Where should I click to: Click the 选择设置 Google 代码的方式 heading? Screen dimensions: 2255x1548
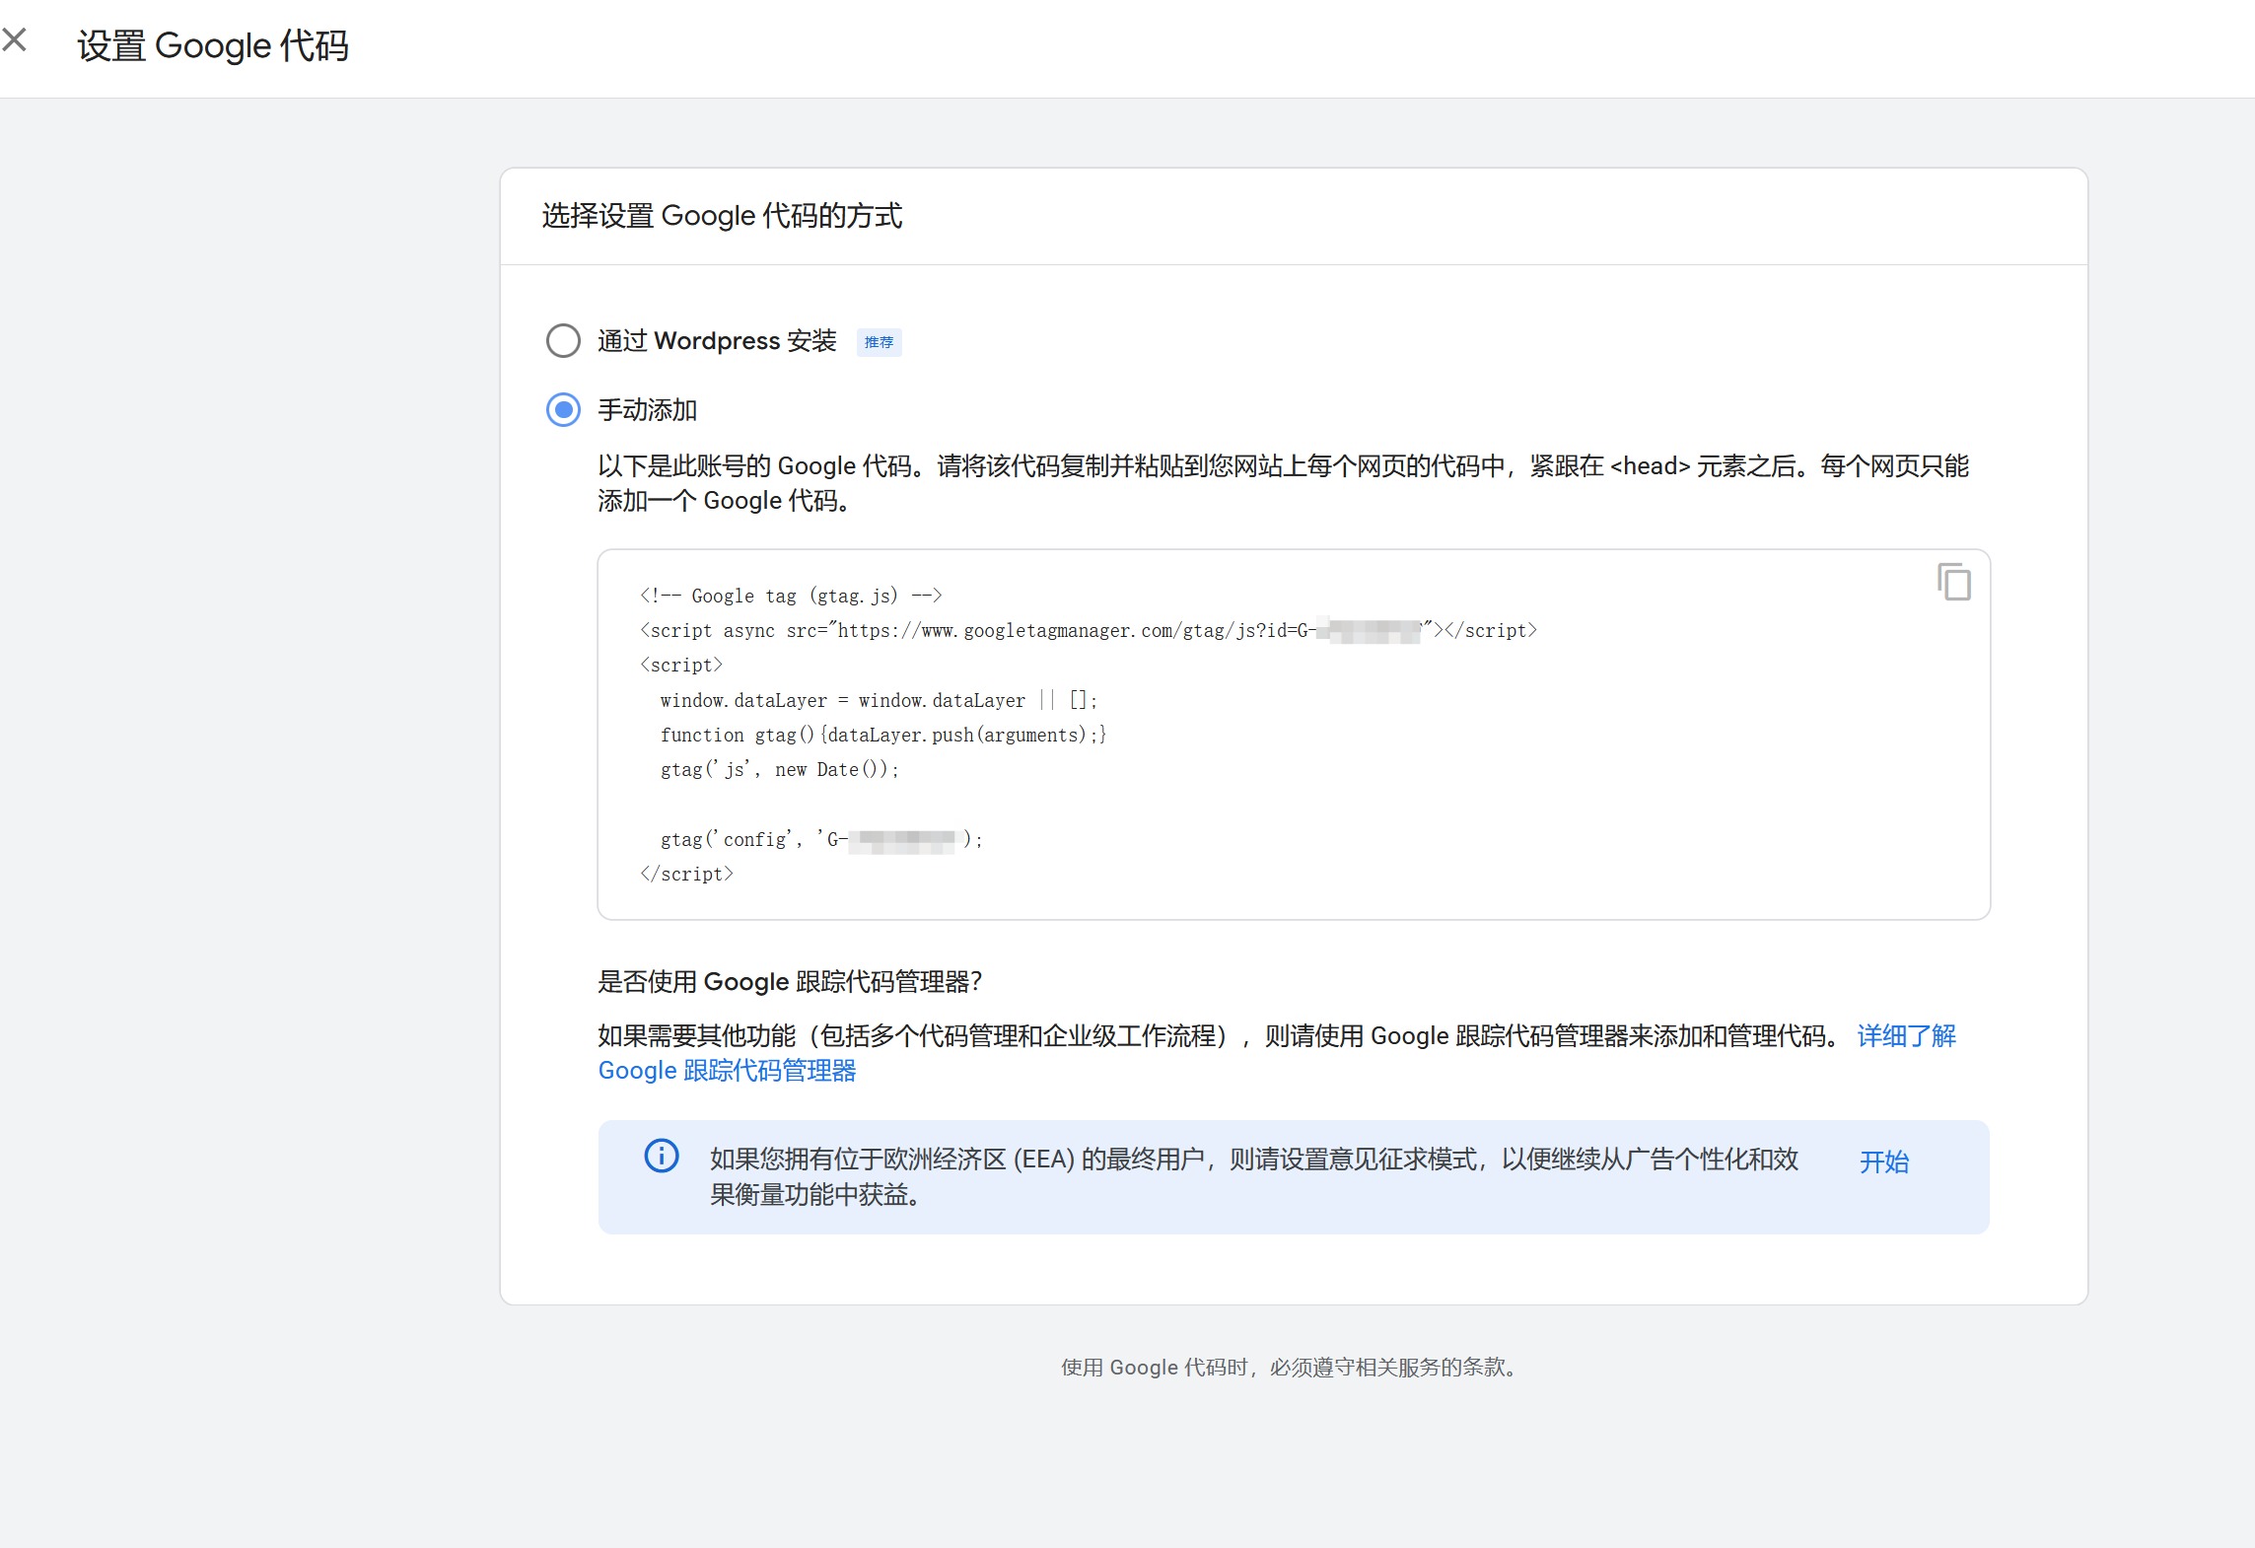click(x=722, y=216)
